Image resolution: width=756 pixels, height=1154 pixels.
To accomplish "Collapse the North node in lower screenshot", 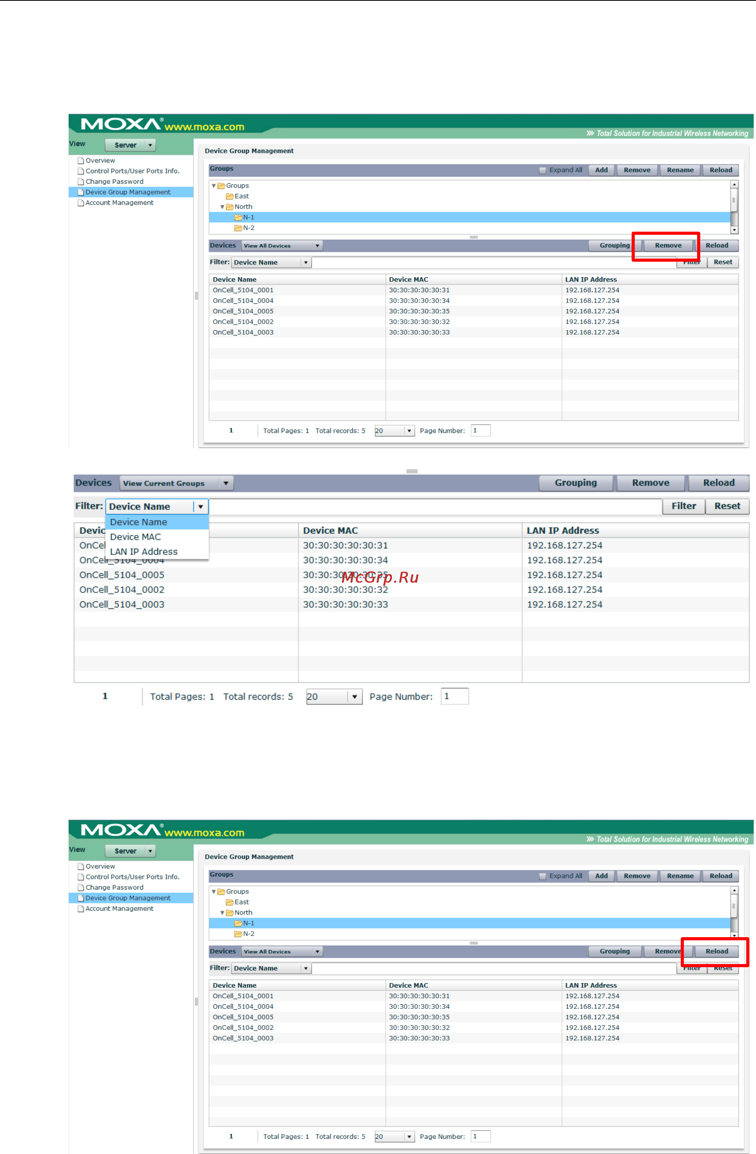I will [223, 913].
